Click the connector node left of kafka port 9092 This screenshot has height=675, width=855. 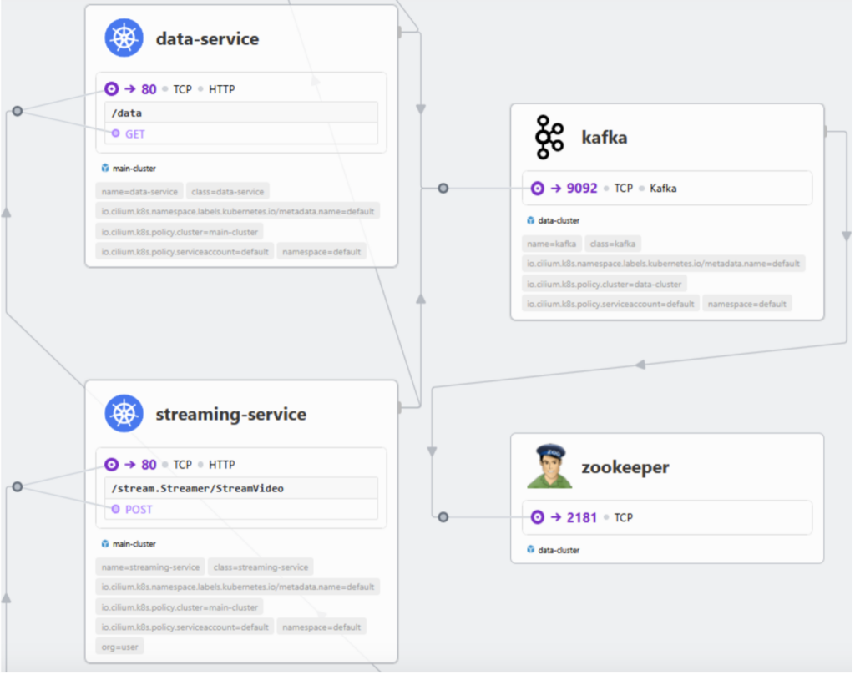pyautogui.click(x=443, y=189)
